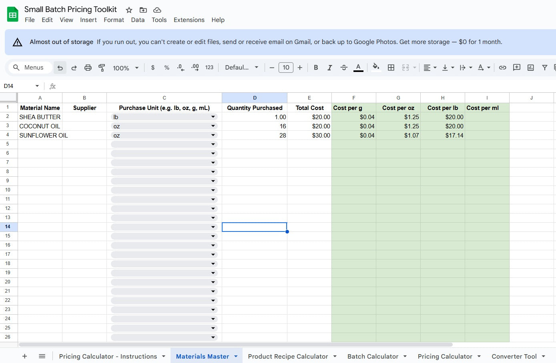Star the Small Batch Pricing Toolkit document
Image resolution: width=556 pixels, height=363 pixels.
click(129, 10)
